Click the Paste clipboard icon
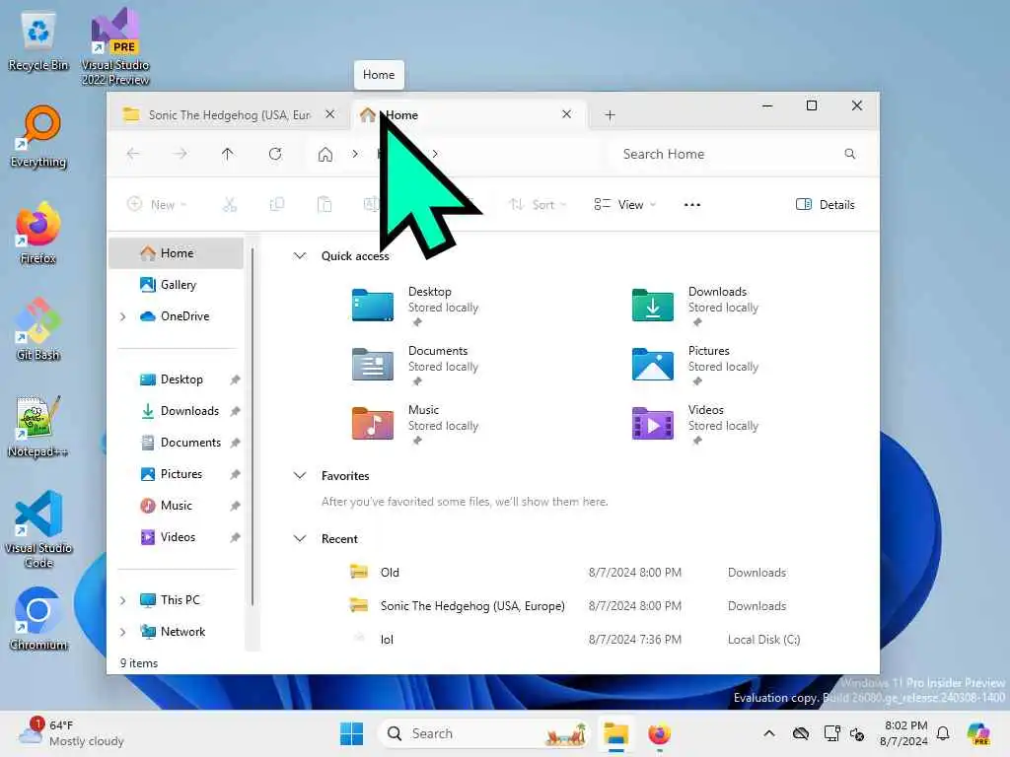The width and height of the screenshot is (1010, 757). [x=325, y=205]
